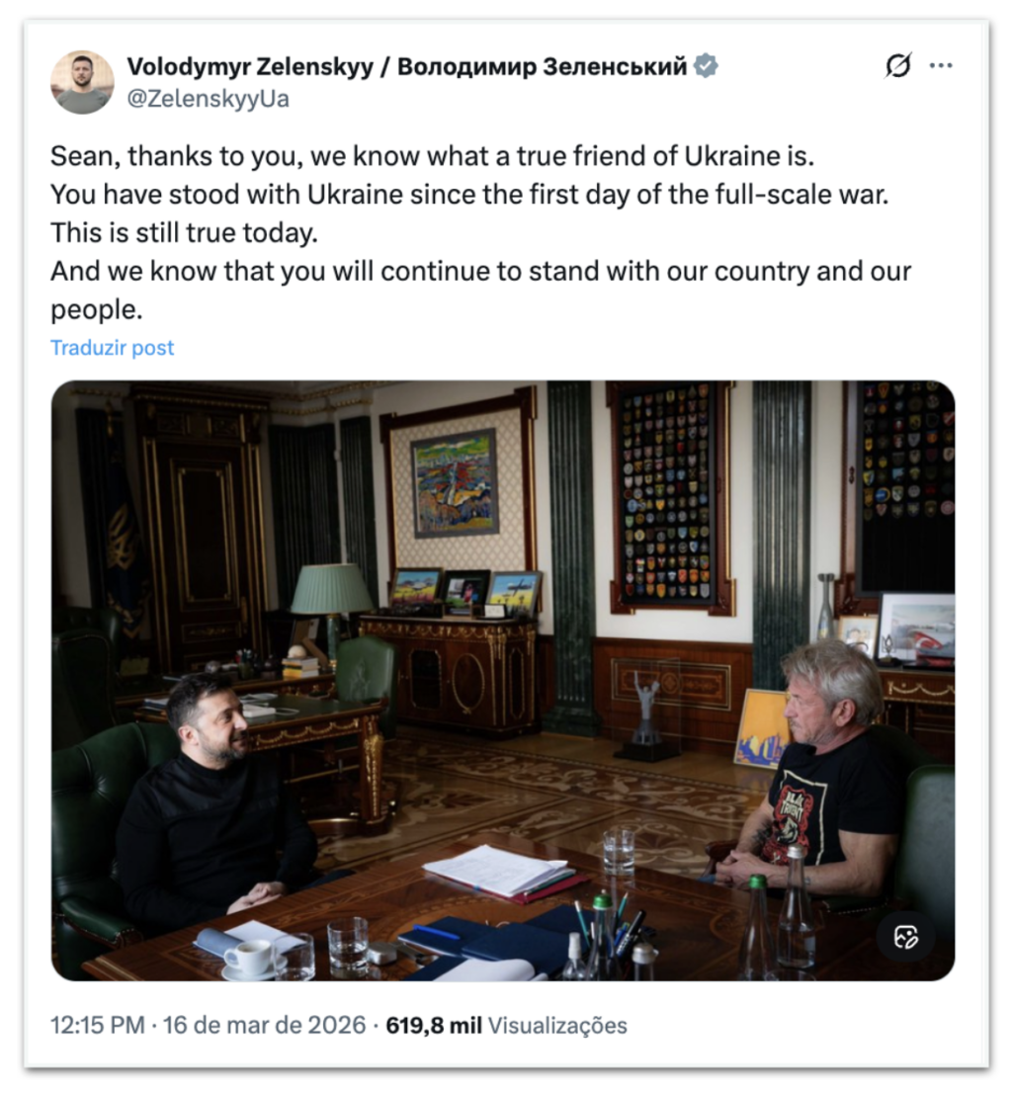Open the attached office meeting photo
1012x1093 pixels.
503,680
